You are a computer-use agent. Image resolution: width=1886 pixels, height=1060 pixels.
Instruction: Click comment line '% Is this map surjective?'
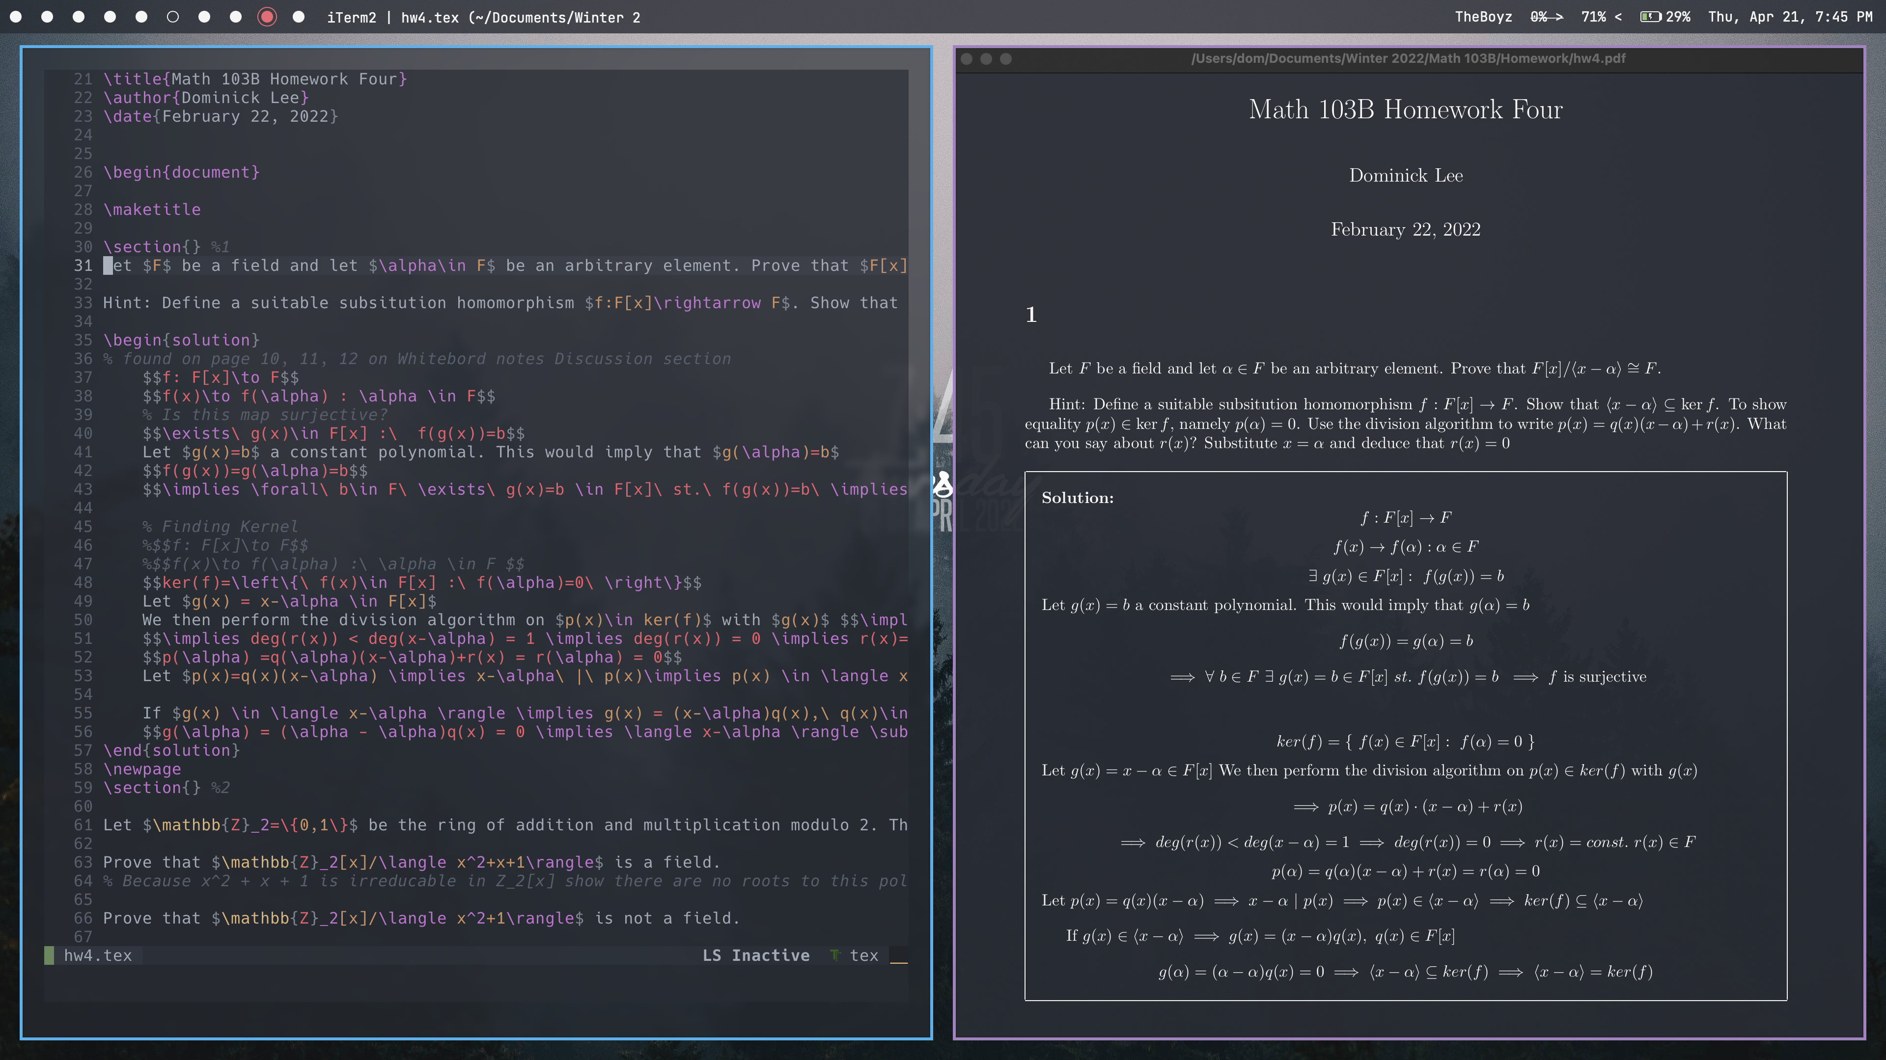coord(265,415)
